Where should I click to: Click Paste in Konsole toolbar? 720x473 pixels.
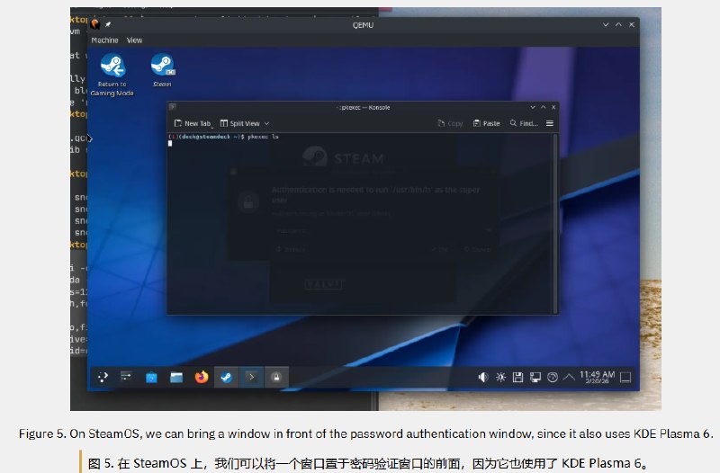486,123
